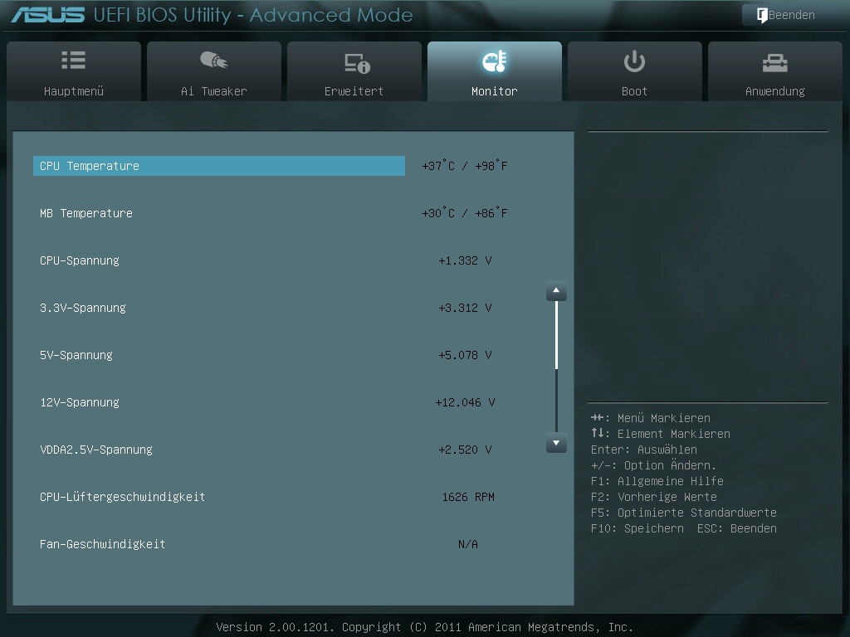The image size is (850, 637).
Task: Click the version copyright footer text
Action: tap(424, 627)
